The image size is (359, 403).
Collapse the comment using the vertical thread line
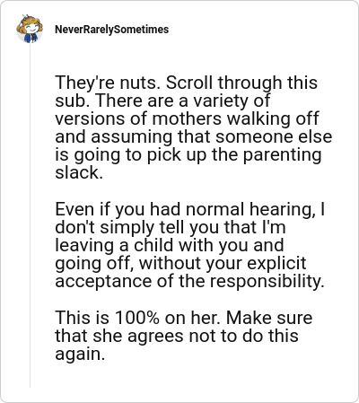(30, 215)
